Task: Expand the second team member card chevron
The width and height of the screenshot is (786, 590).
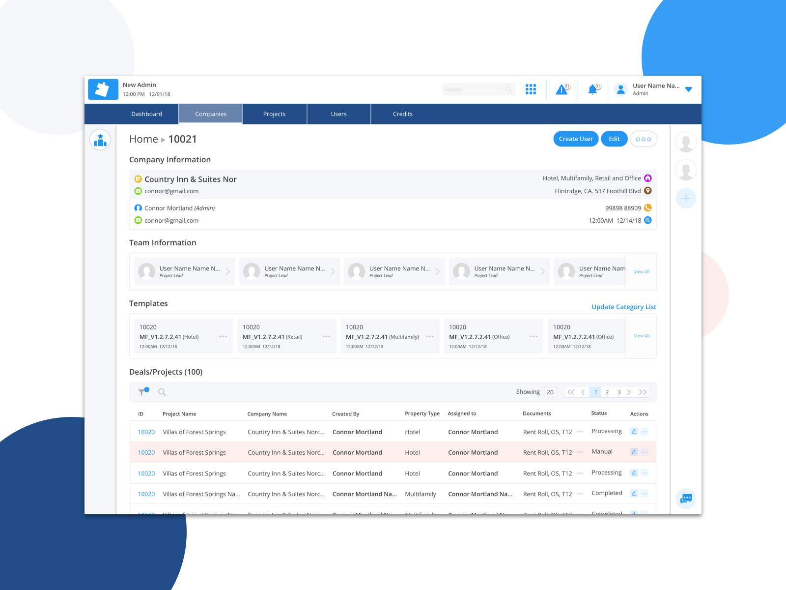Action: point(333,271)
